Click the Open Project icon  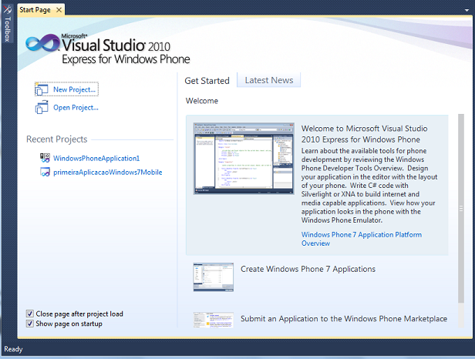(x=42, y=107)
